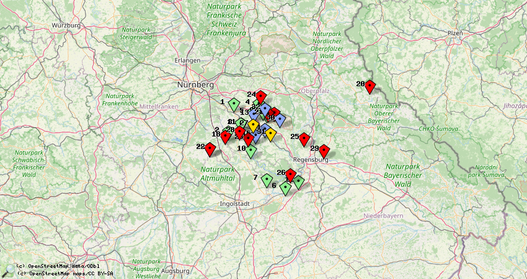Image resolution: width=527 pixels, height=279 pixels.
Task: Click the blue marker labeled 30
Action: click(x=280, y=120)
